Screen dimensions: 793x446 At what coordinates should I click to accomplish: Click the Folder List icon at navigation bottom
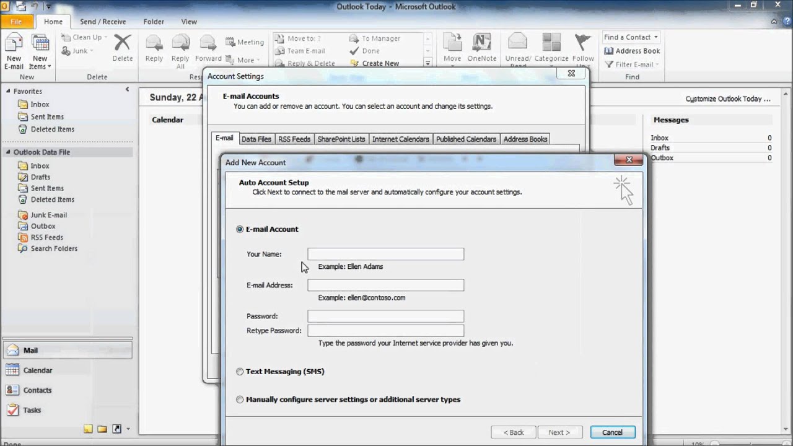[102, 429]
